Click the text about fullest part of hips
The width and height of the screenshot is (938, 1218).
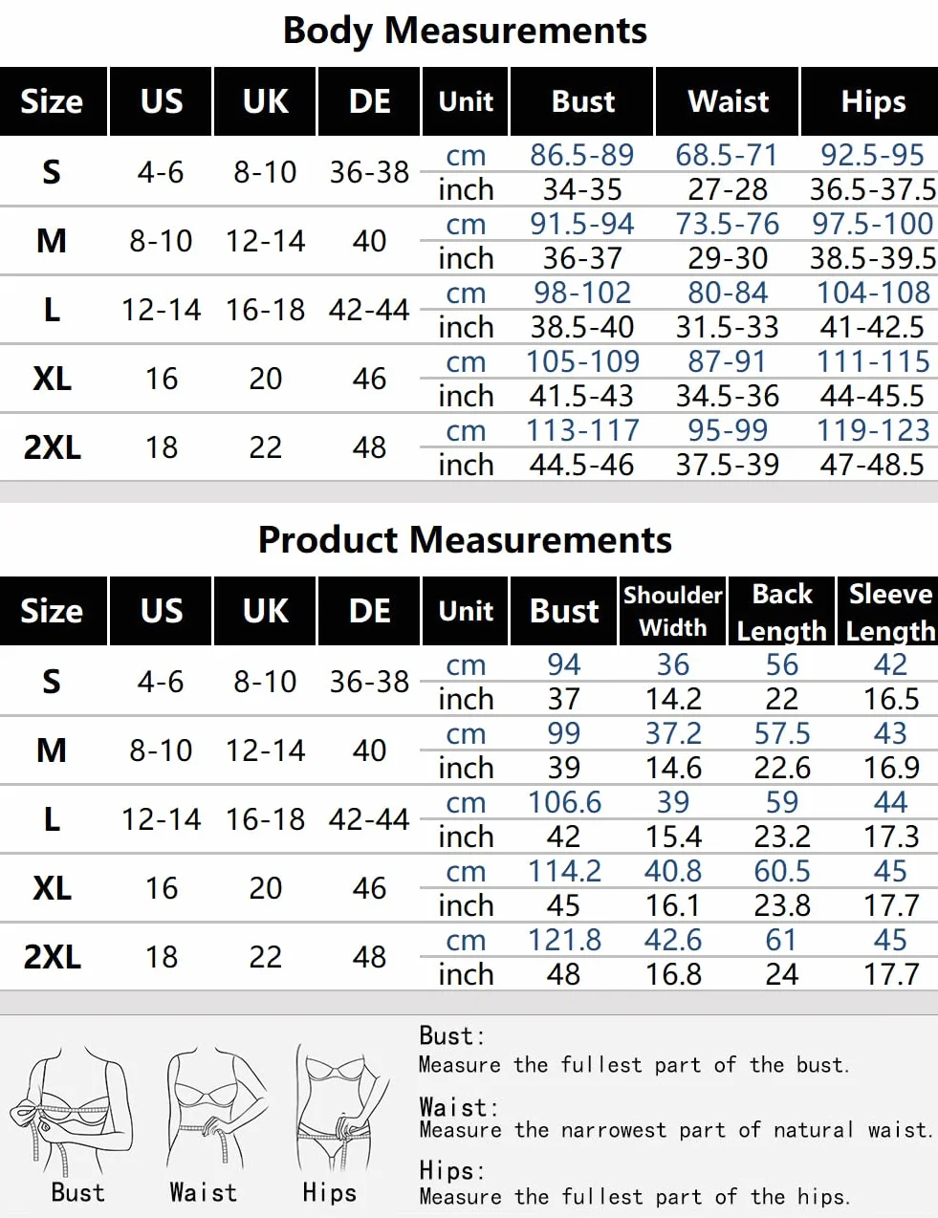[634, 1196]
